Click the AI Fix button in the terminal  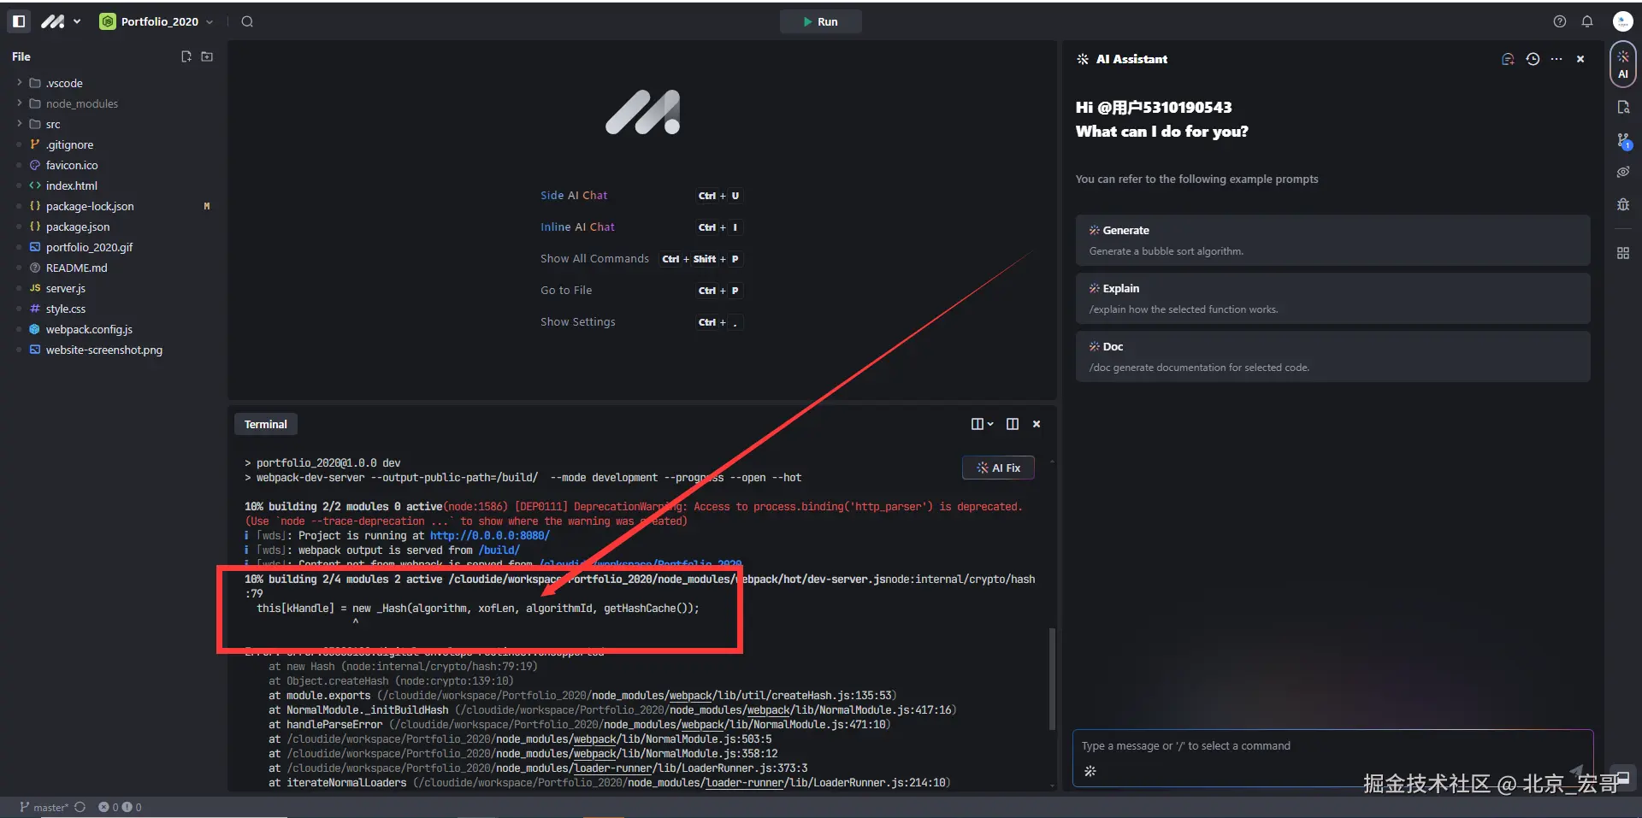998,468
